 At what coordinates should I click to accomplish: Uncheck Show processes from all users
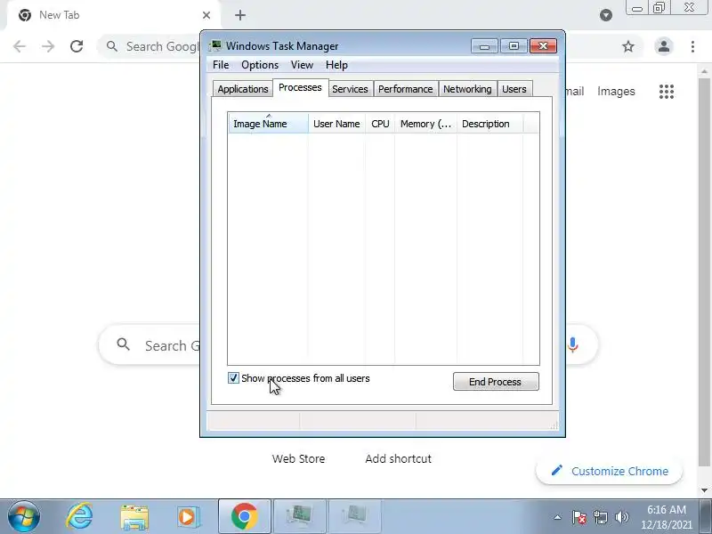tap(233, 377)
